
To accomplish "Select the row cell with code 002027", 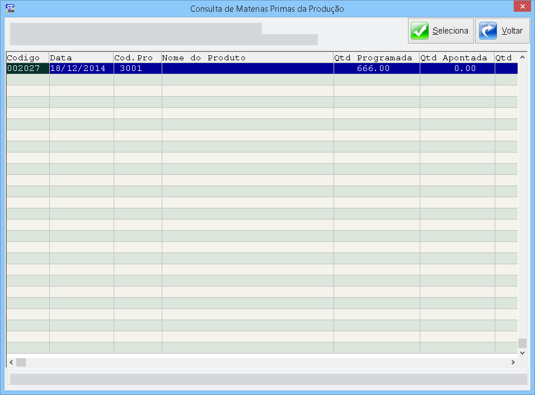I will coord(27,69).
